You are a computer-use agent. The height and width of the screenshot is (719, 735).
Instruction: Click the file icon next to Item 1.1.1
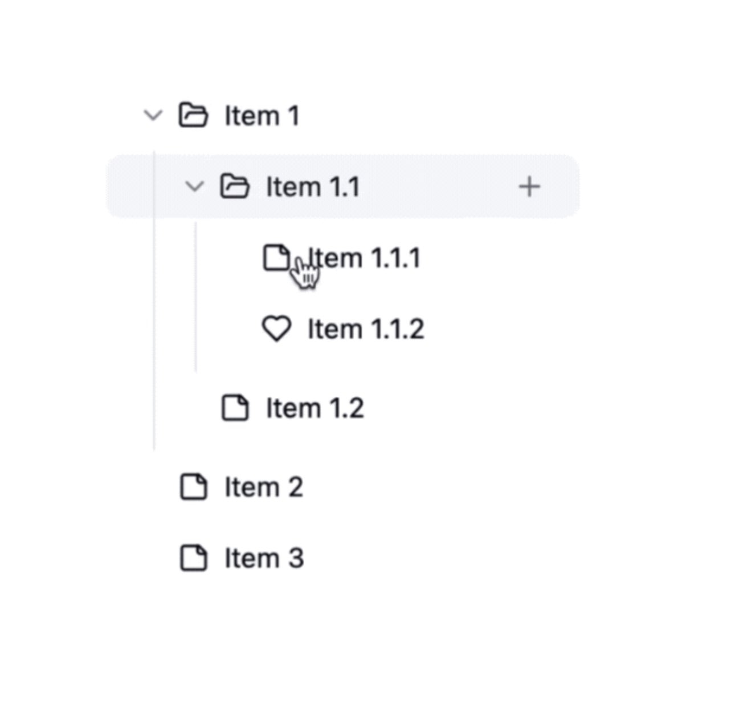tap(276, 257)
